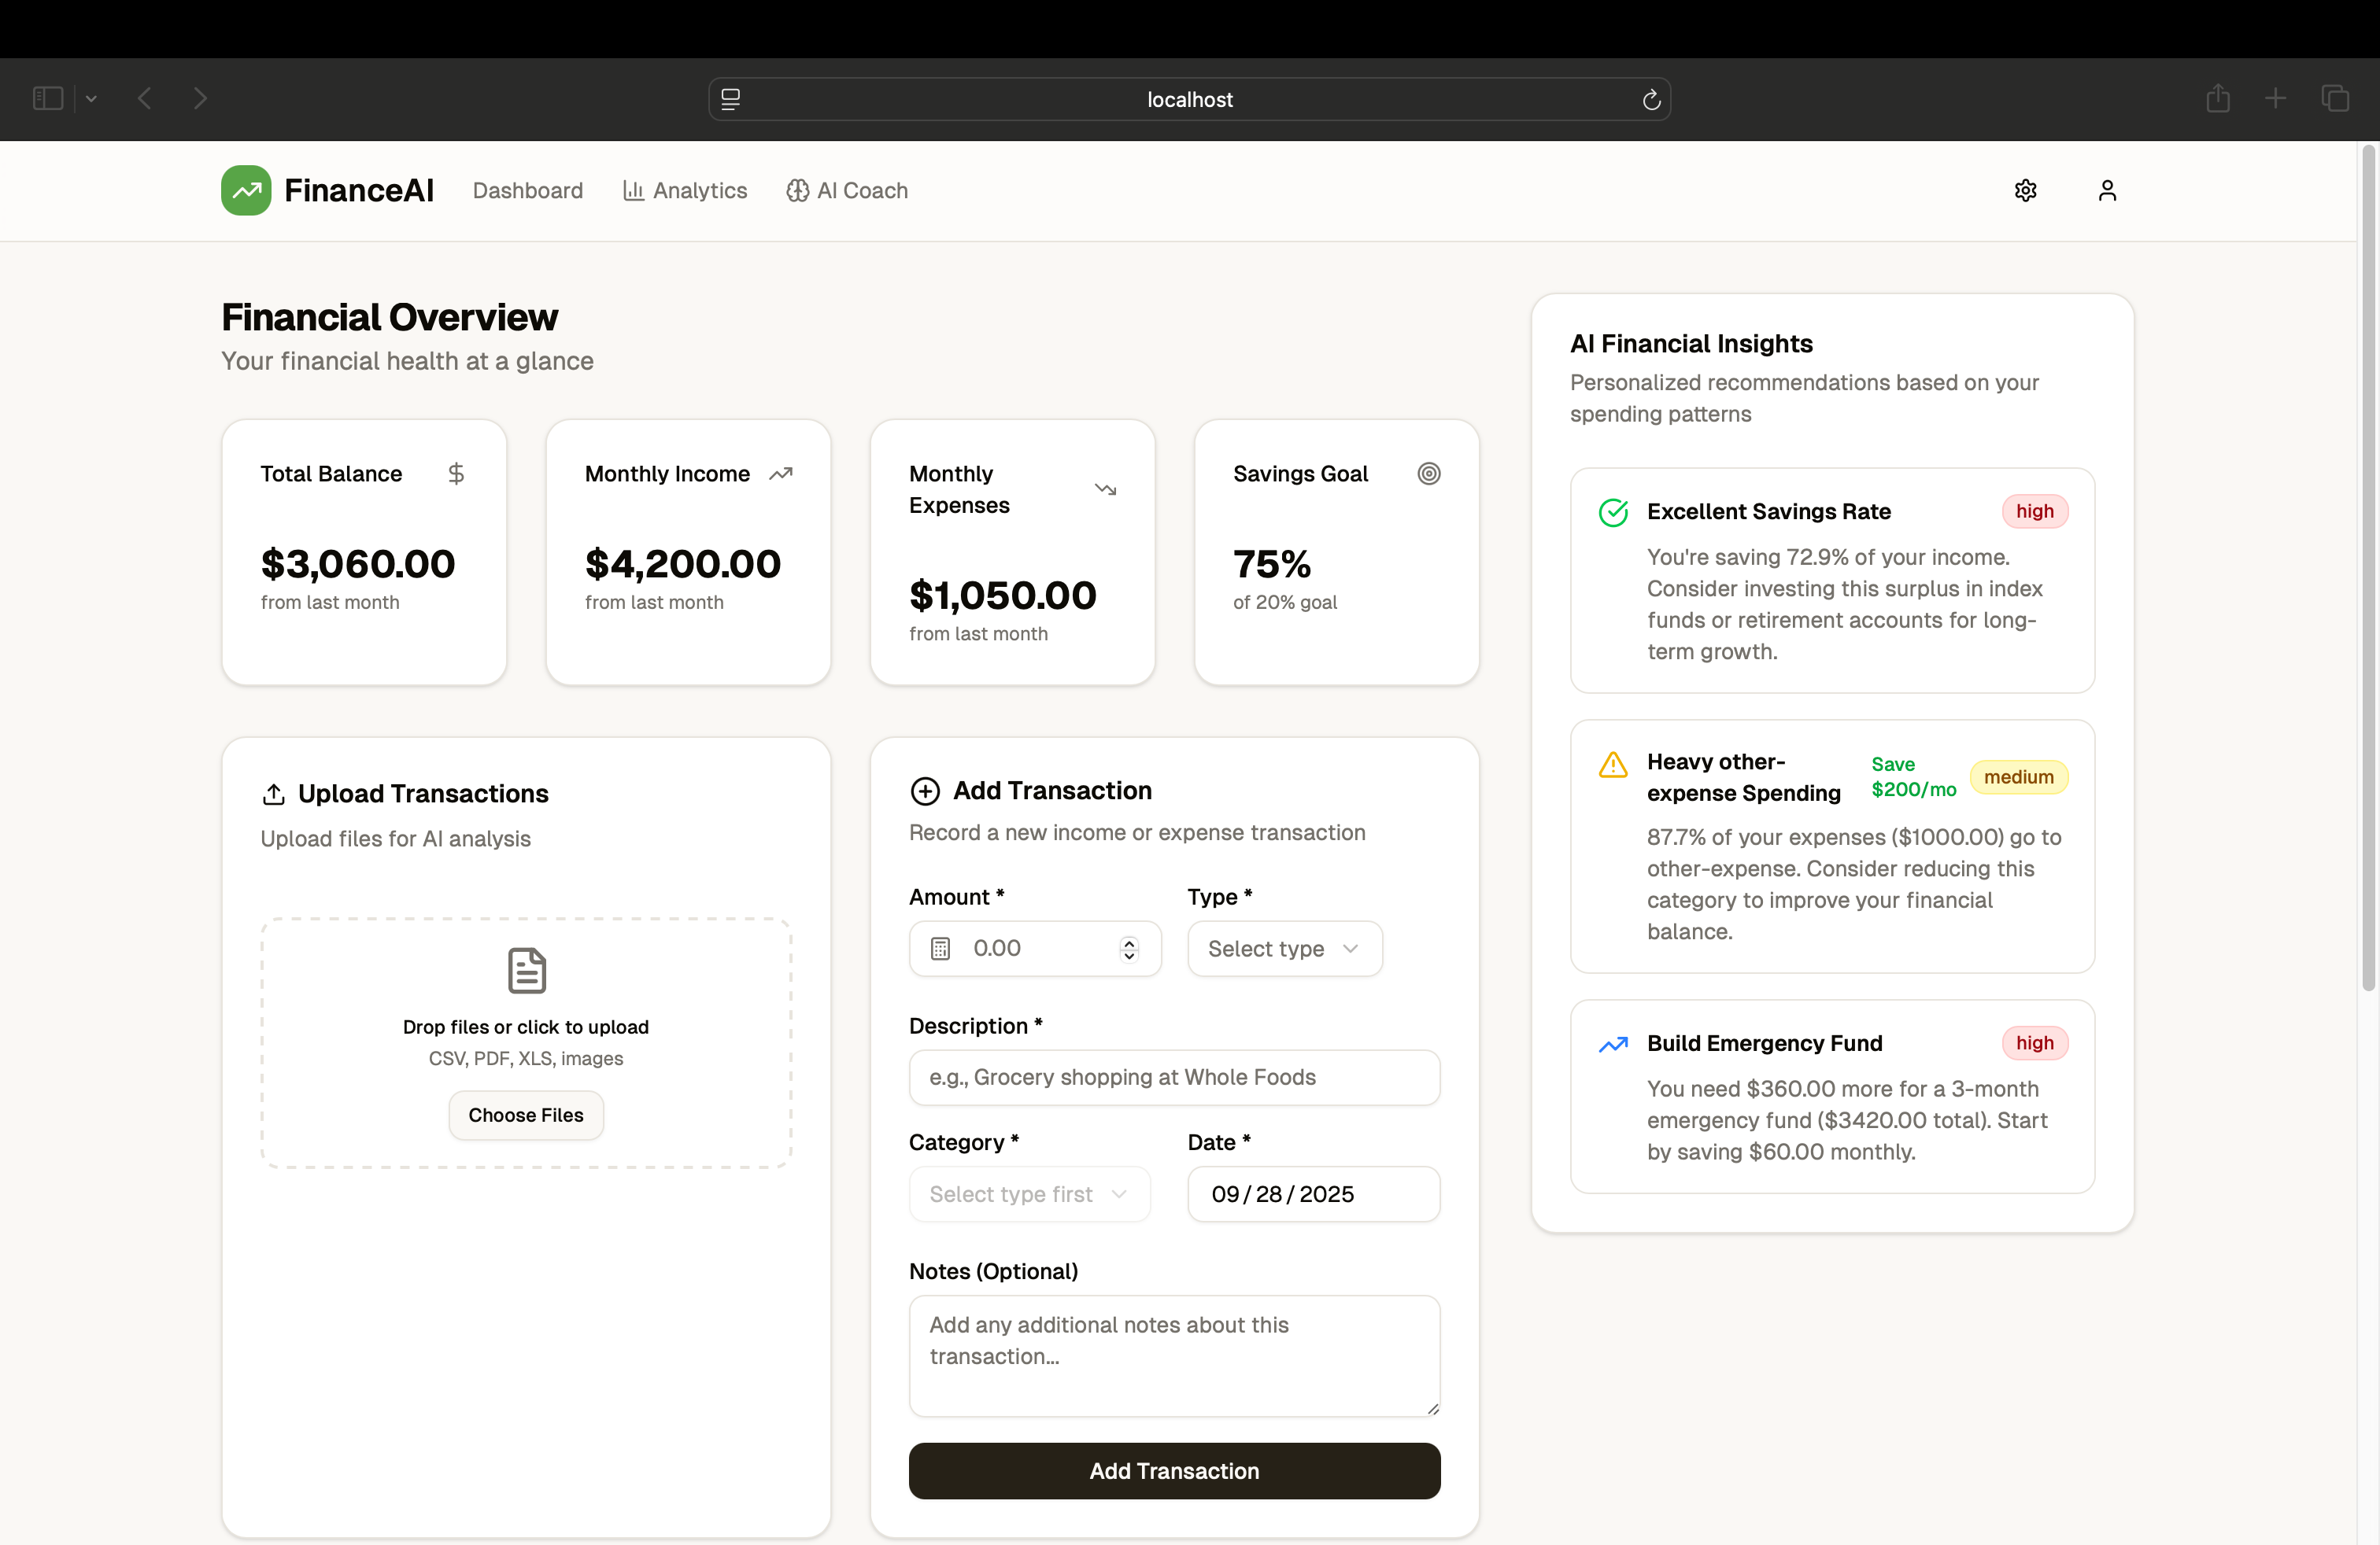
Task: Click the document icon in upload dropzone
Action: click(526, 971)
